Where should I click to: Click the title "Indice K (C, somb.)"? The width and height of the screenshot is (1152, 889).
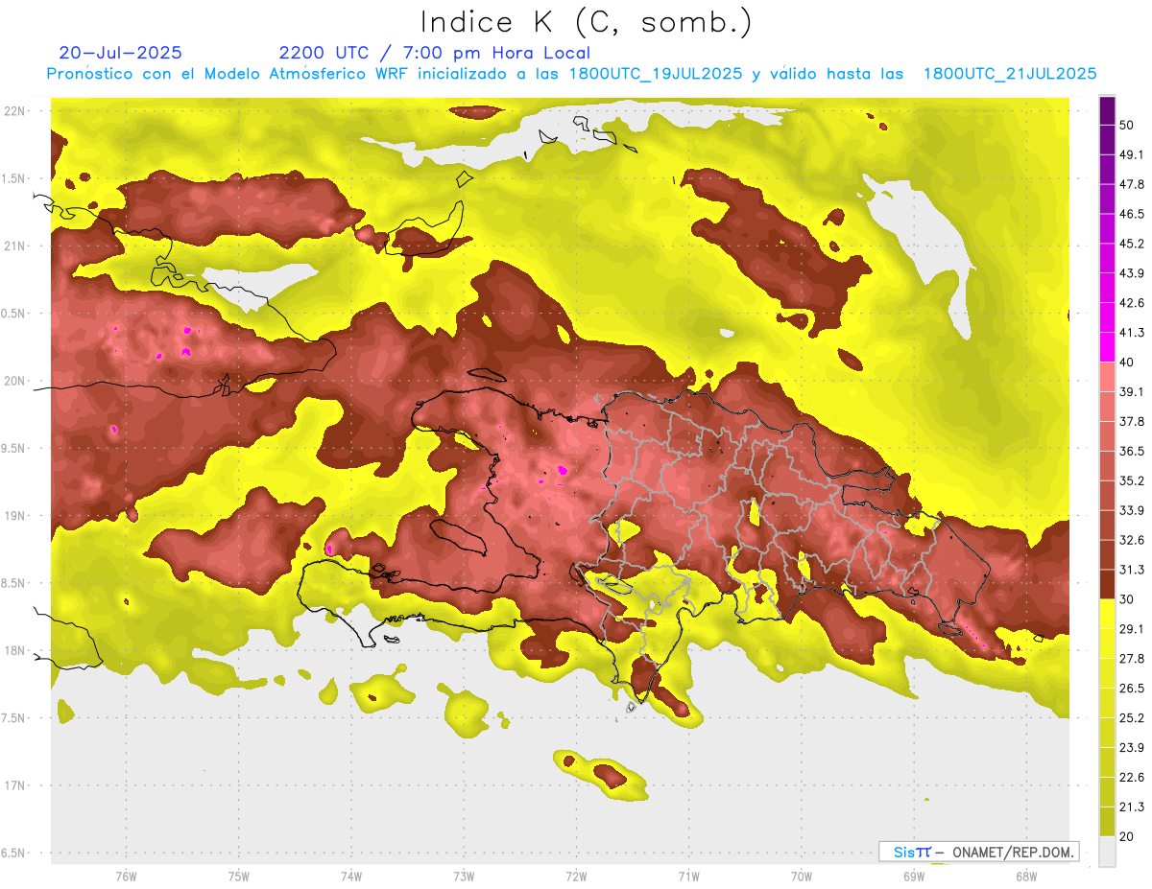click(x=586, y=23)
